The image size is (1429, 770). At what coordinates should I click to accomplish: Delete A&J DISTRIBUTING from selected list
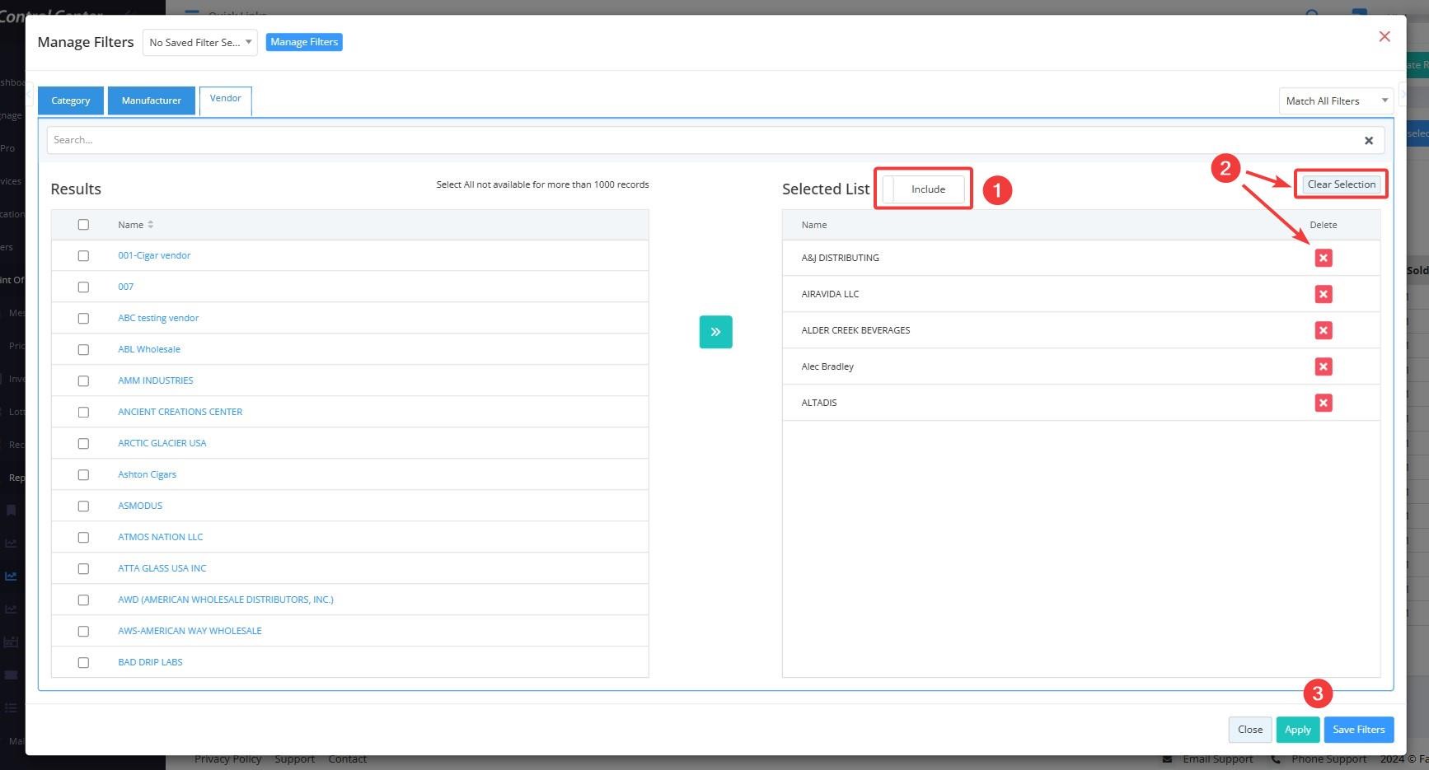pyautogui.click(x=1323, y=258)
